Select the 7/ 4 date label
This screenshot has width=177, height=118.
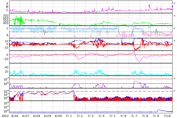(101, 116)
